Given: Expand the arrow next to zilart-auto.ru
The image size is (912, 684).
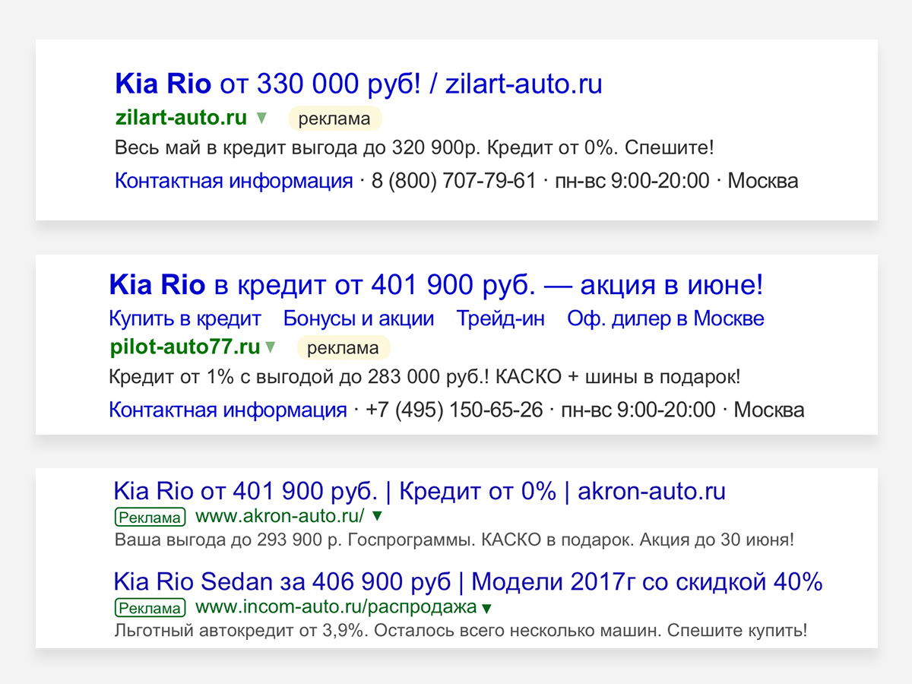Looking at the screenshot, I should tap(261, 119).
